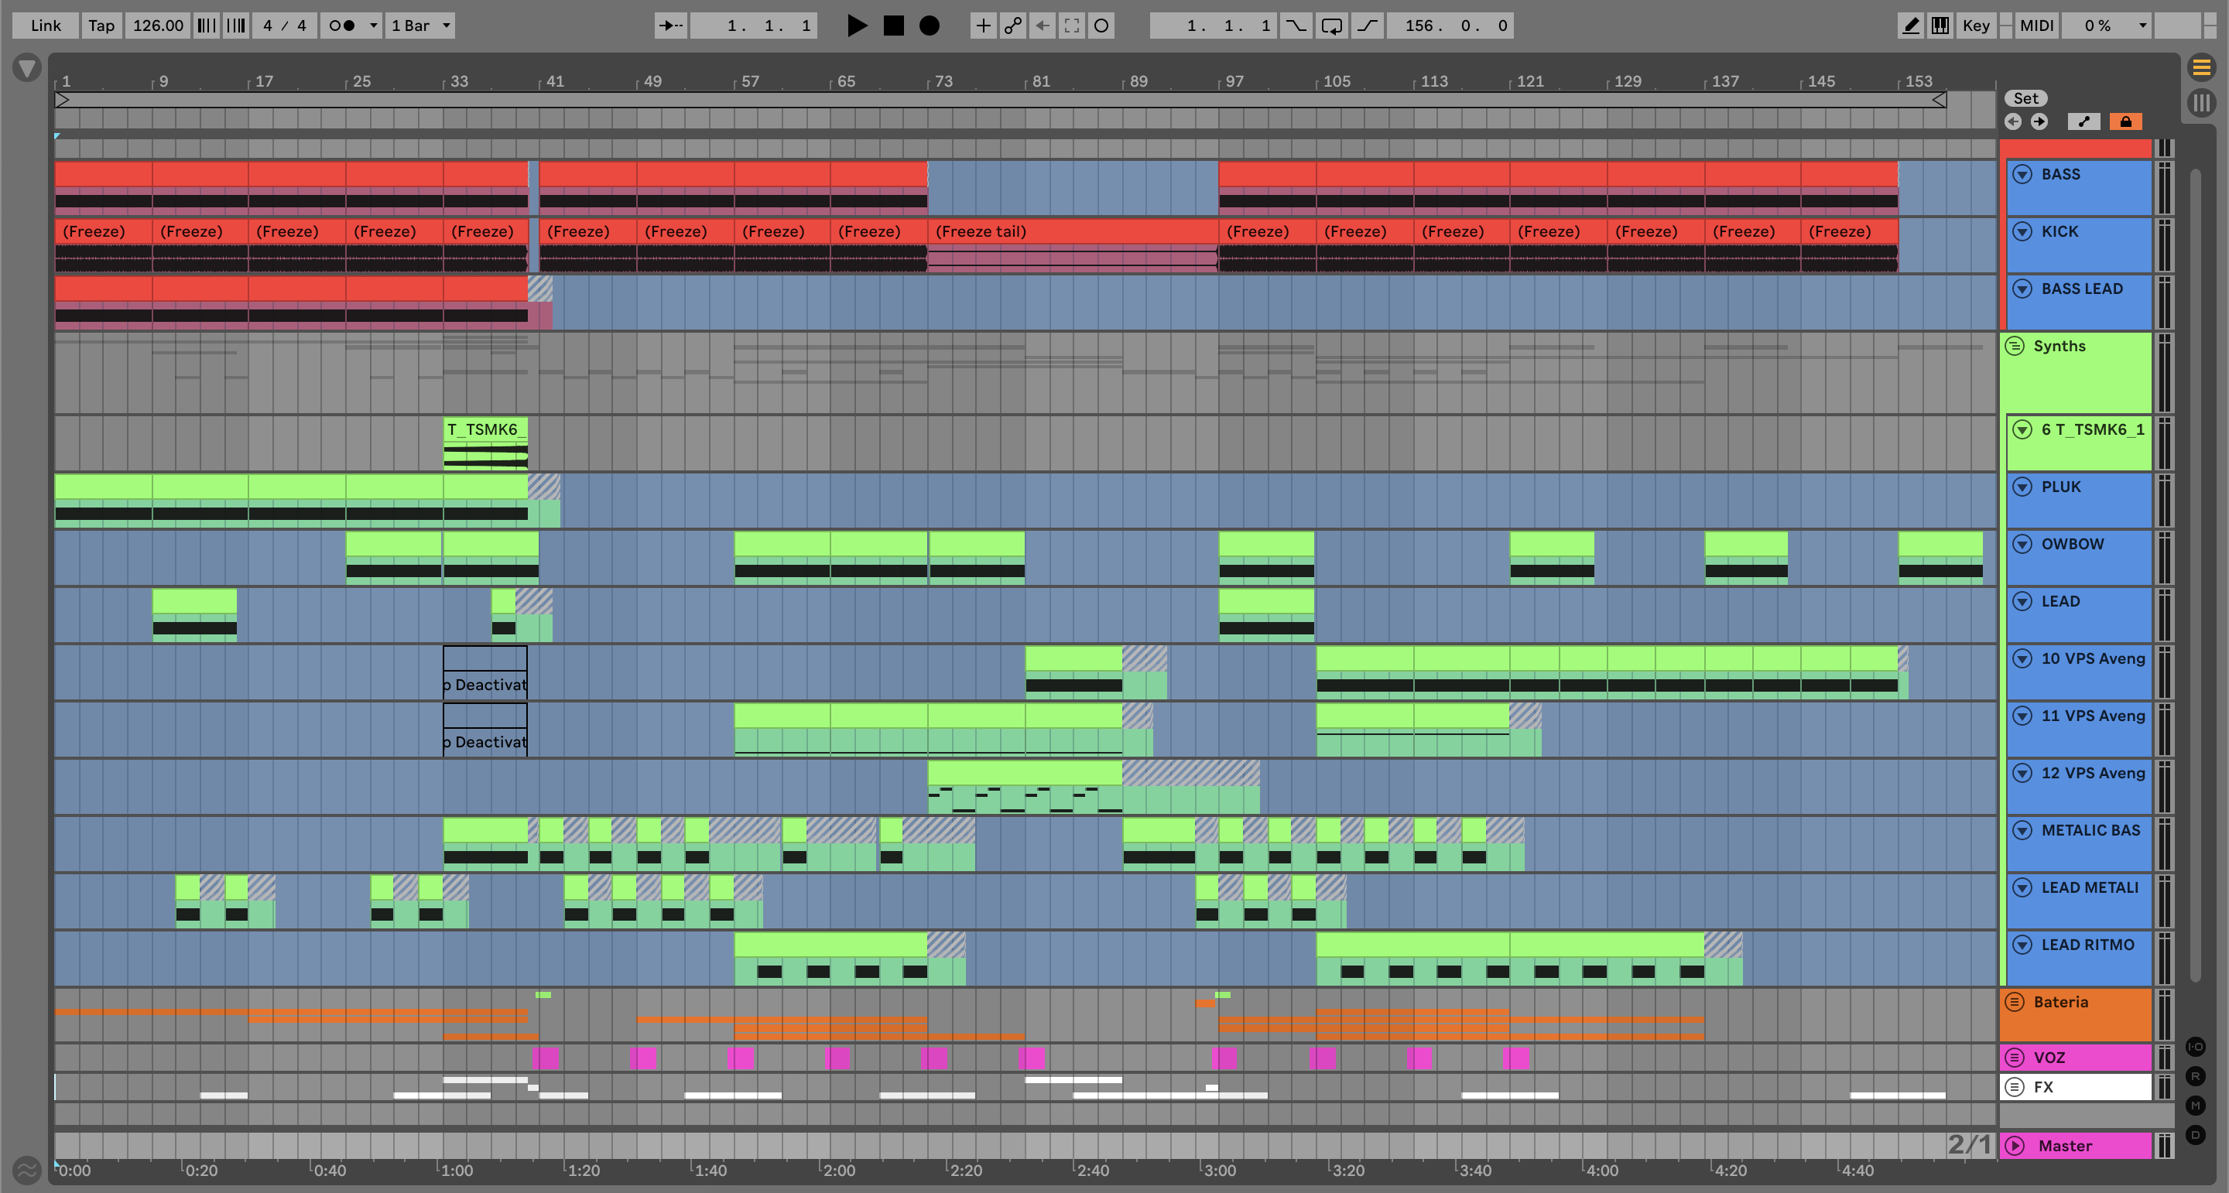
Task: Enable the Punch-Out switch
Action: coord(1367,25)
